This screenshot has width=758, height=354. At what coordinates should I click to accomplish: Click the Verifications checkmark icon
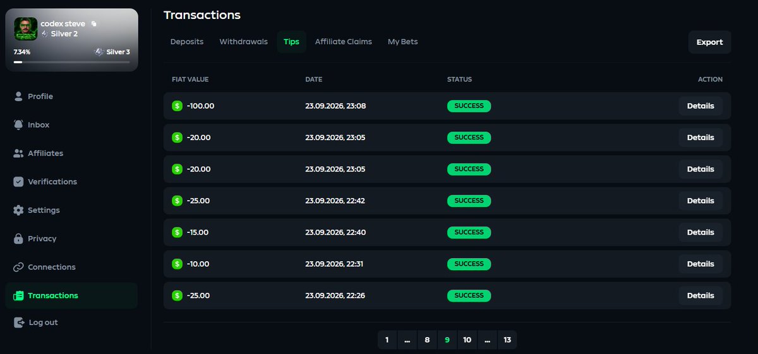pos(18,182)
